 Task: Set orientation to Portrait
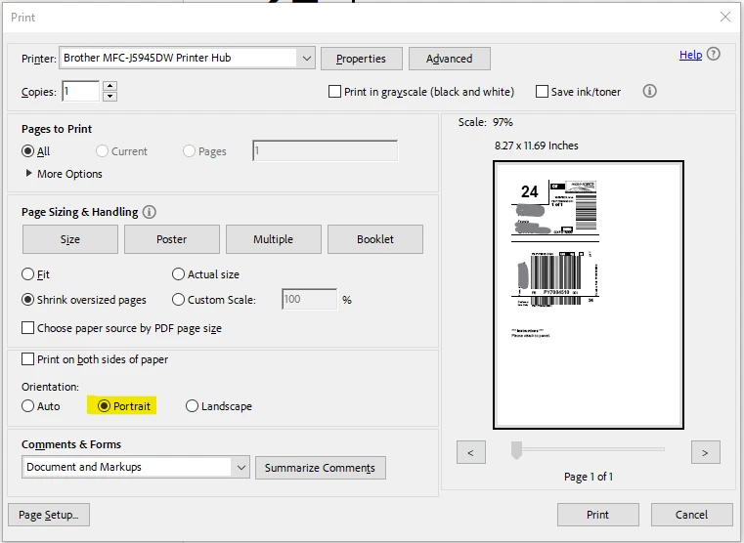pos(104,406)
